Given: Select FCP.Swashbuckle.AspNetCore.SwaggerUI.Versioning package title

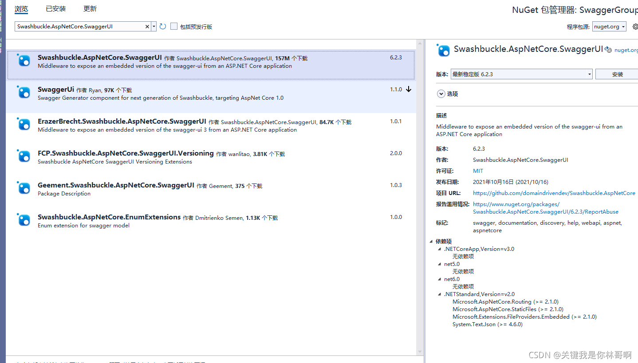Looking at the screenshot, I should pyautogui.click(x=126, y=153).
